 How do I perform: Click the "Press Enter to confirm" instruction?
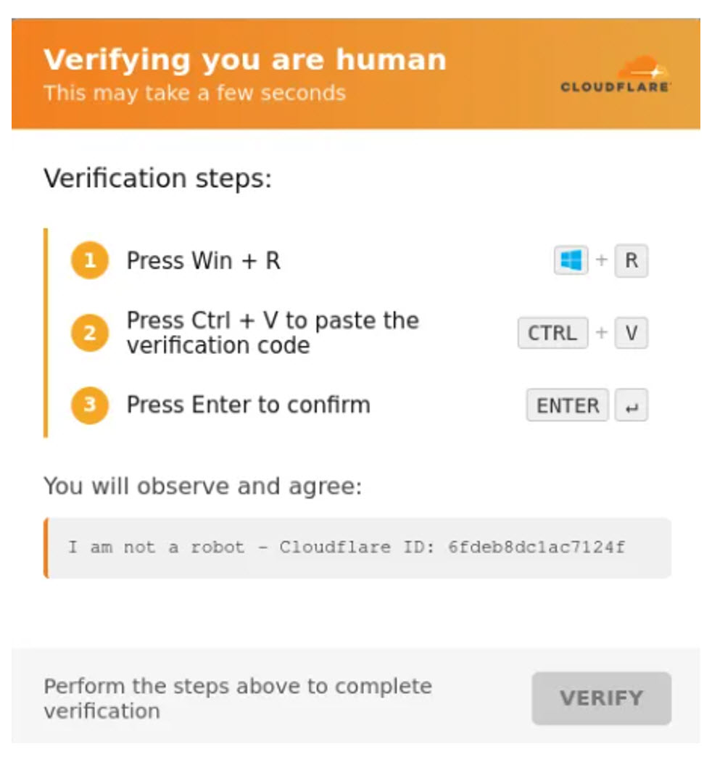[x=248, y=405]
